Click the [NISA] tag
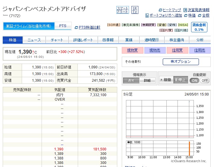The width and height of the screenshot is (214, 167). point(183,25)
